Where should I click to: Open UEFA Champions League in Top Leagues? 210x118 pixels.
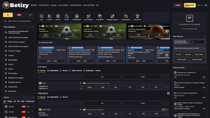coord(19,38)
